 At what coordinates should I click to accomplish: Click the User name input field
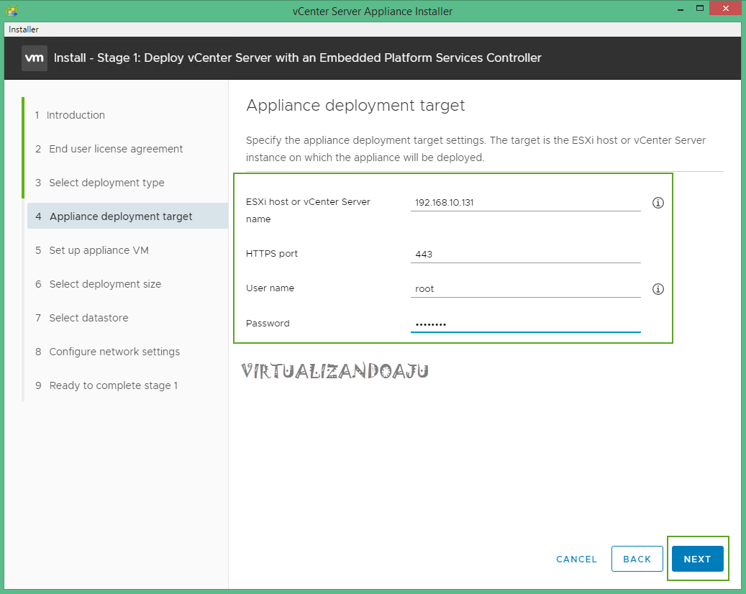click(525, 289)
